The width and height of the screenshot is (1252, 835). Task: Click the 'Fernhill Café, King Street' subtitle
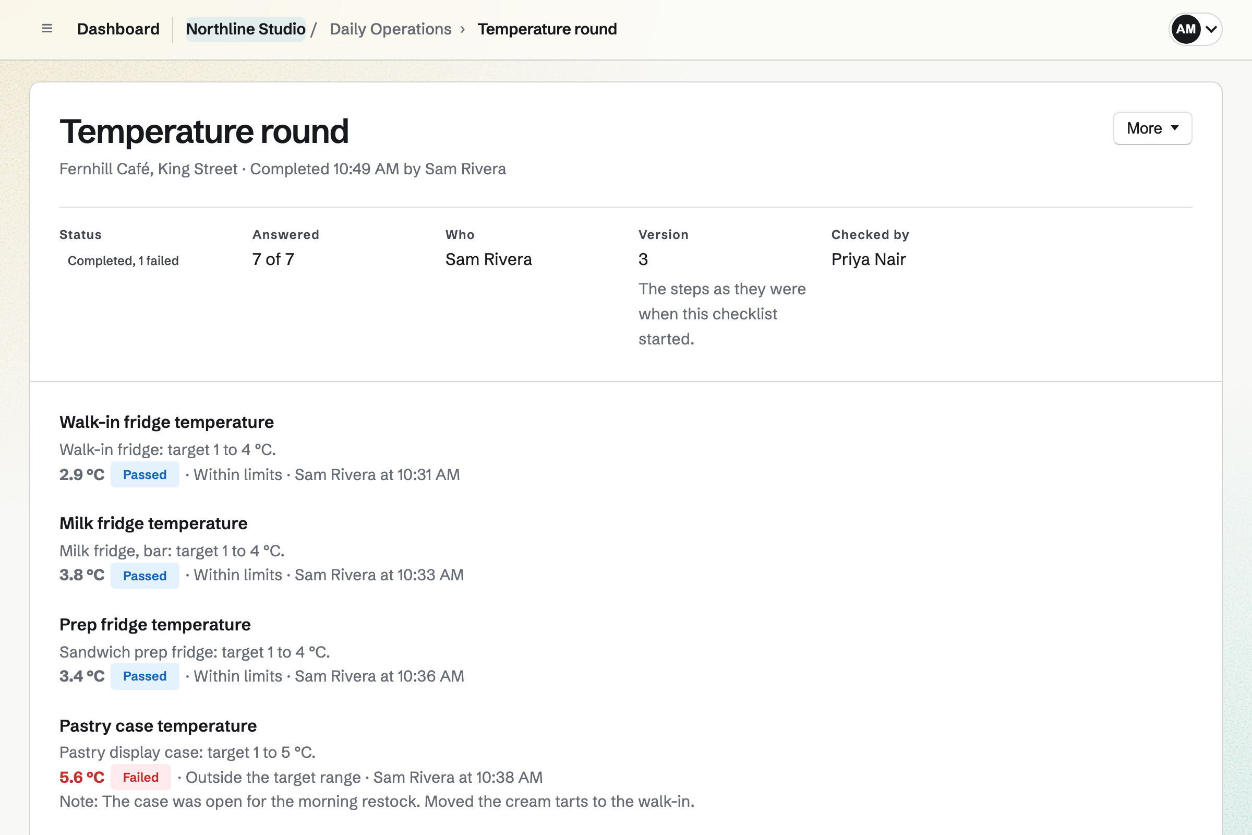tap(149, 169)
